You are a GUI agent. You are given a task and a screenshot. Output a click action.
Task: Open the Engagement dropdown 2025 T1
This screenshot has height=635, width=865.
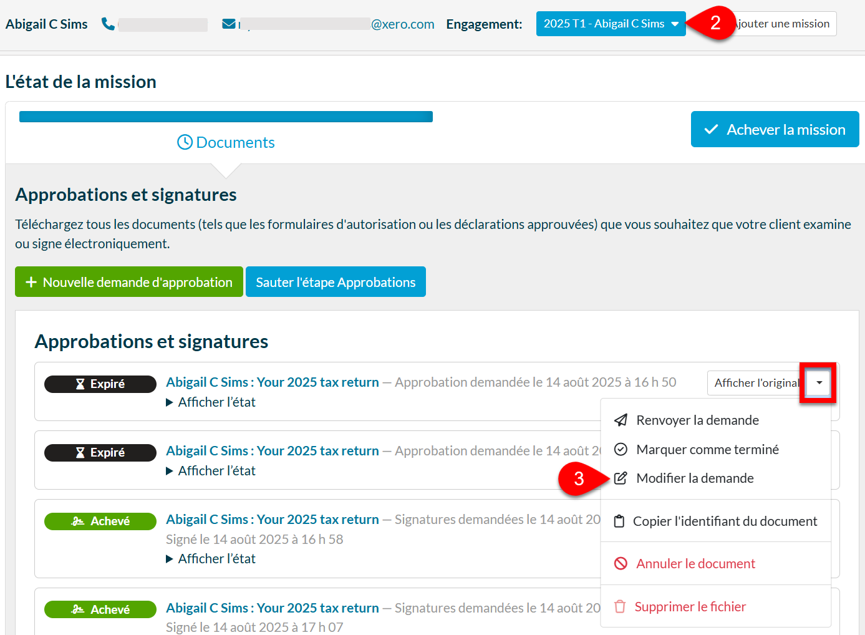pos(610,24)
